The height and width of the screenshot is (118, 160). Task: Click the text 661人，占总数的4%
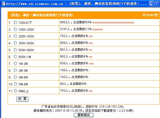[x=74, y=50]
